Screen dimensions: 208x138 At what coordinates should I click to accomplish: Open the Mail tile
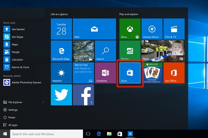point(94,29)
